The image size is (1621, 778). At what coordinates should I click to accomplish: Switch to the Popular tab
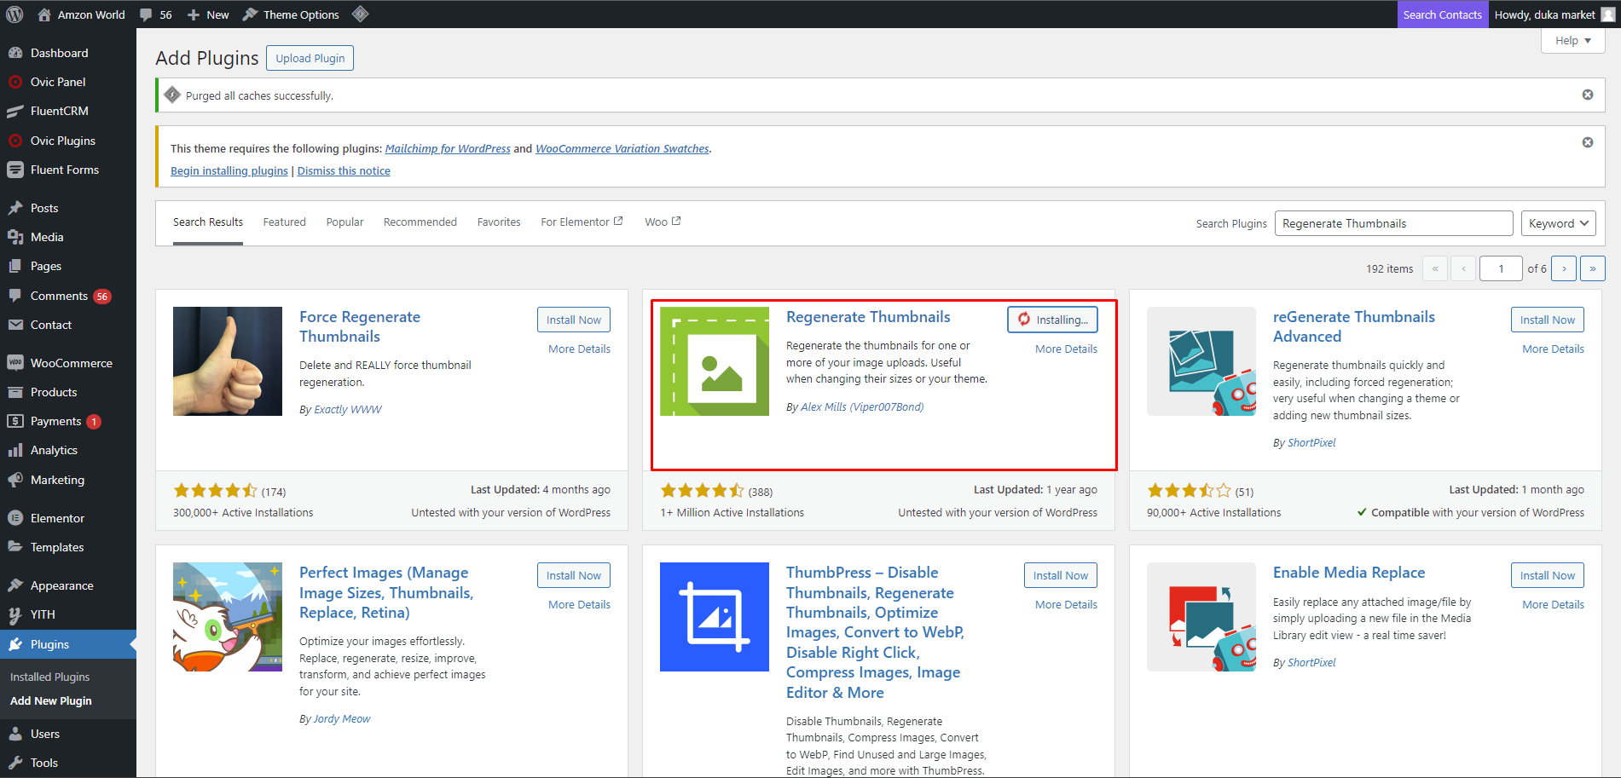pos(344,222)
